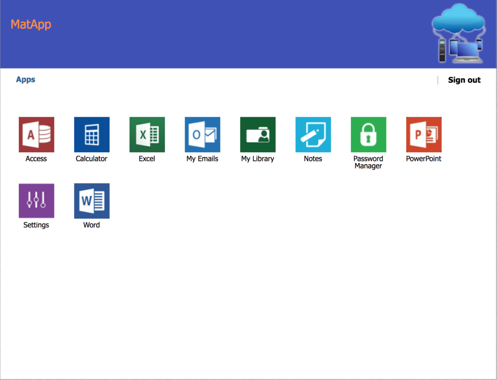Viewport: 497px width, 380px height.
Task: Click the "Notes" text label
Action: [313, 158]
